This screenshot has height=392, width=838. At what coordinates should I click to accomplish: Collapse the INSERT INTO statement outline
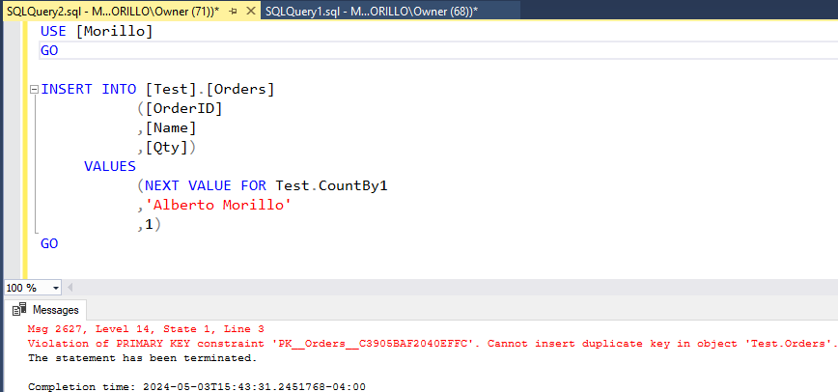(34, 90)
